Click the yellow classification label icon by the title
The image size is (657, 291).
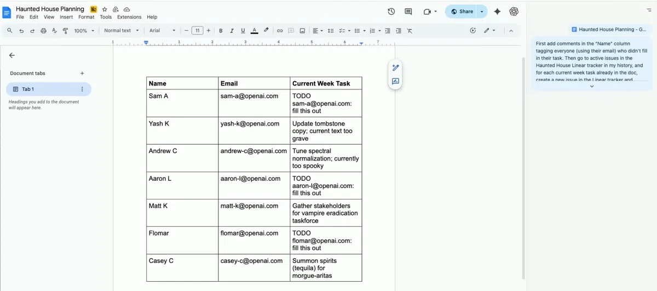(x=94, y=9)
